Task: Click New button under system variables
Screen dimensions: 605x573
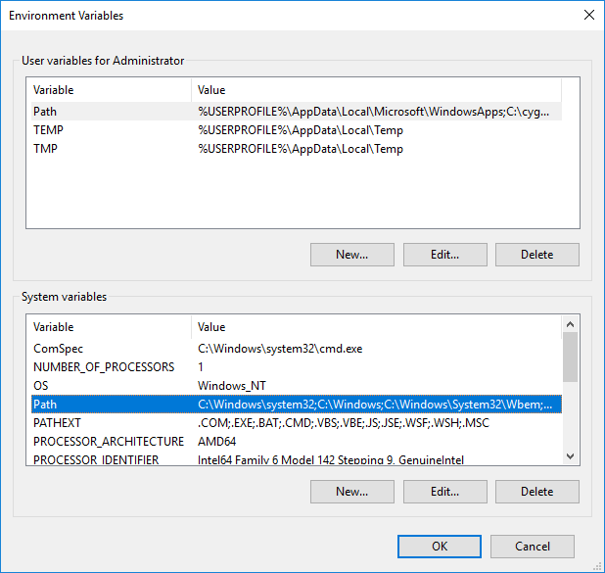Action: 351,492
